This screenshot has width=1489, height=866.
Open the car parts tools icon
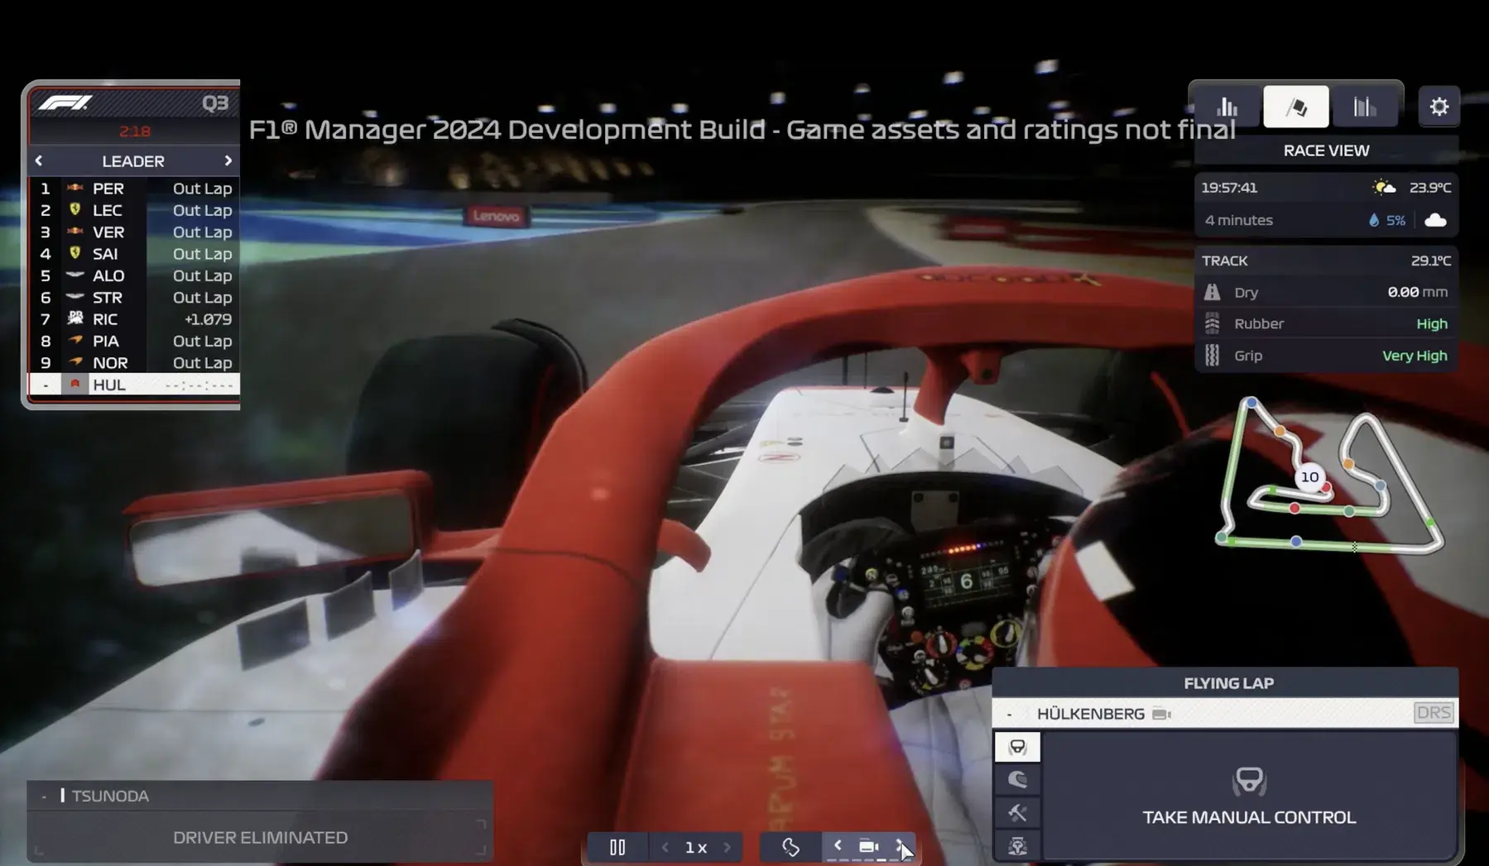(x=1017, y=813)
